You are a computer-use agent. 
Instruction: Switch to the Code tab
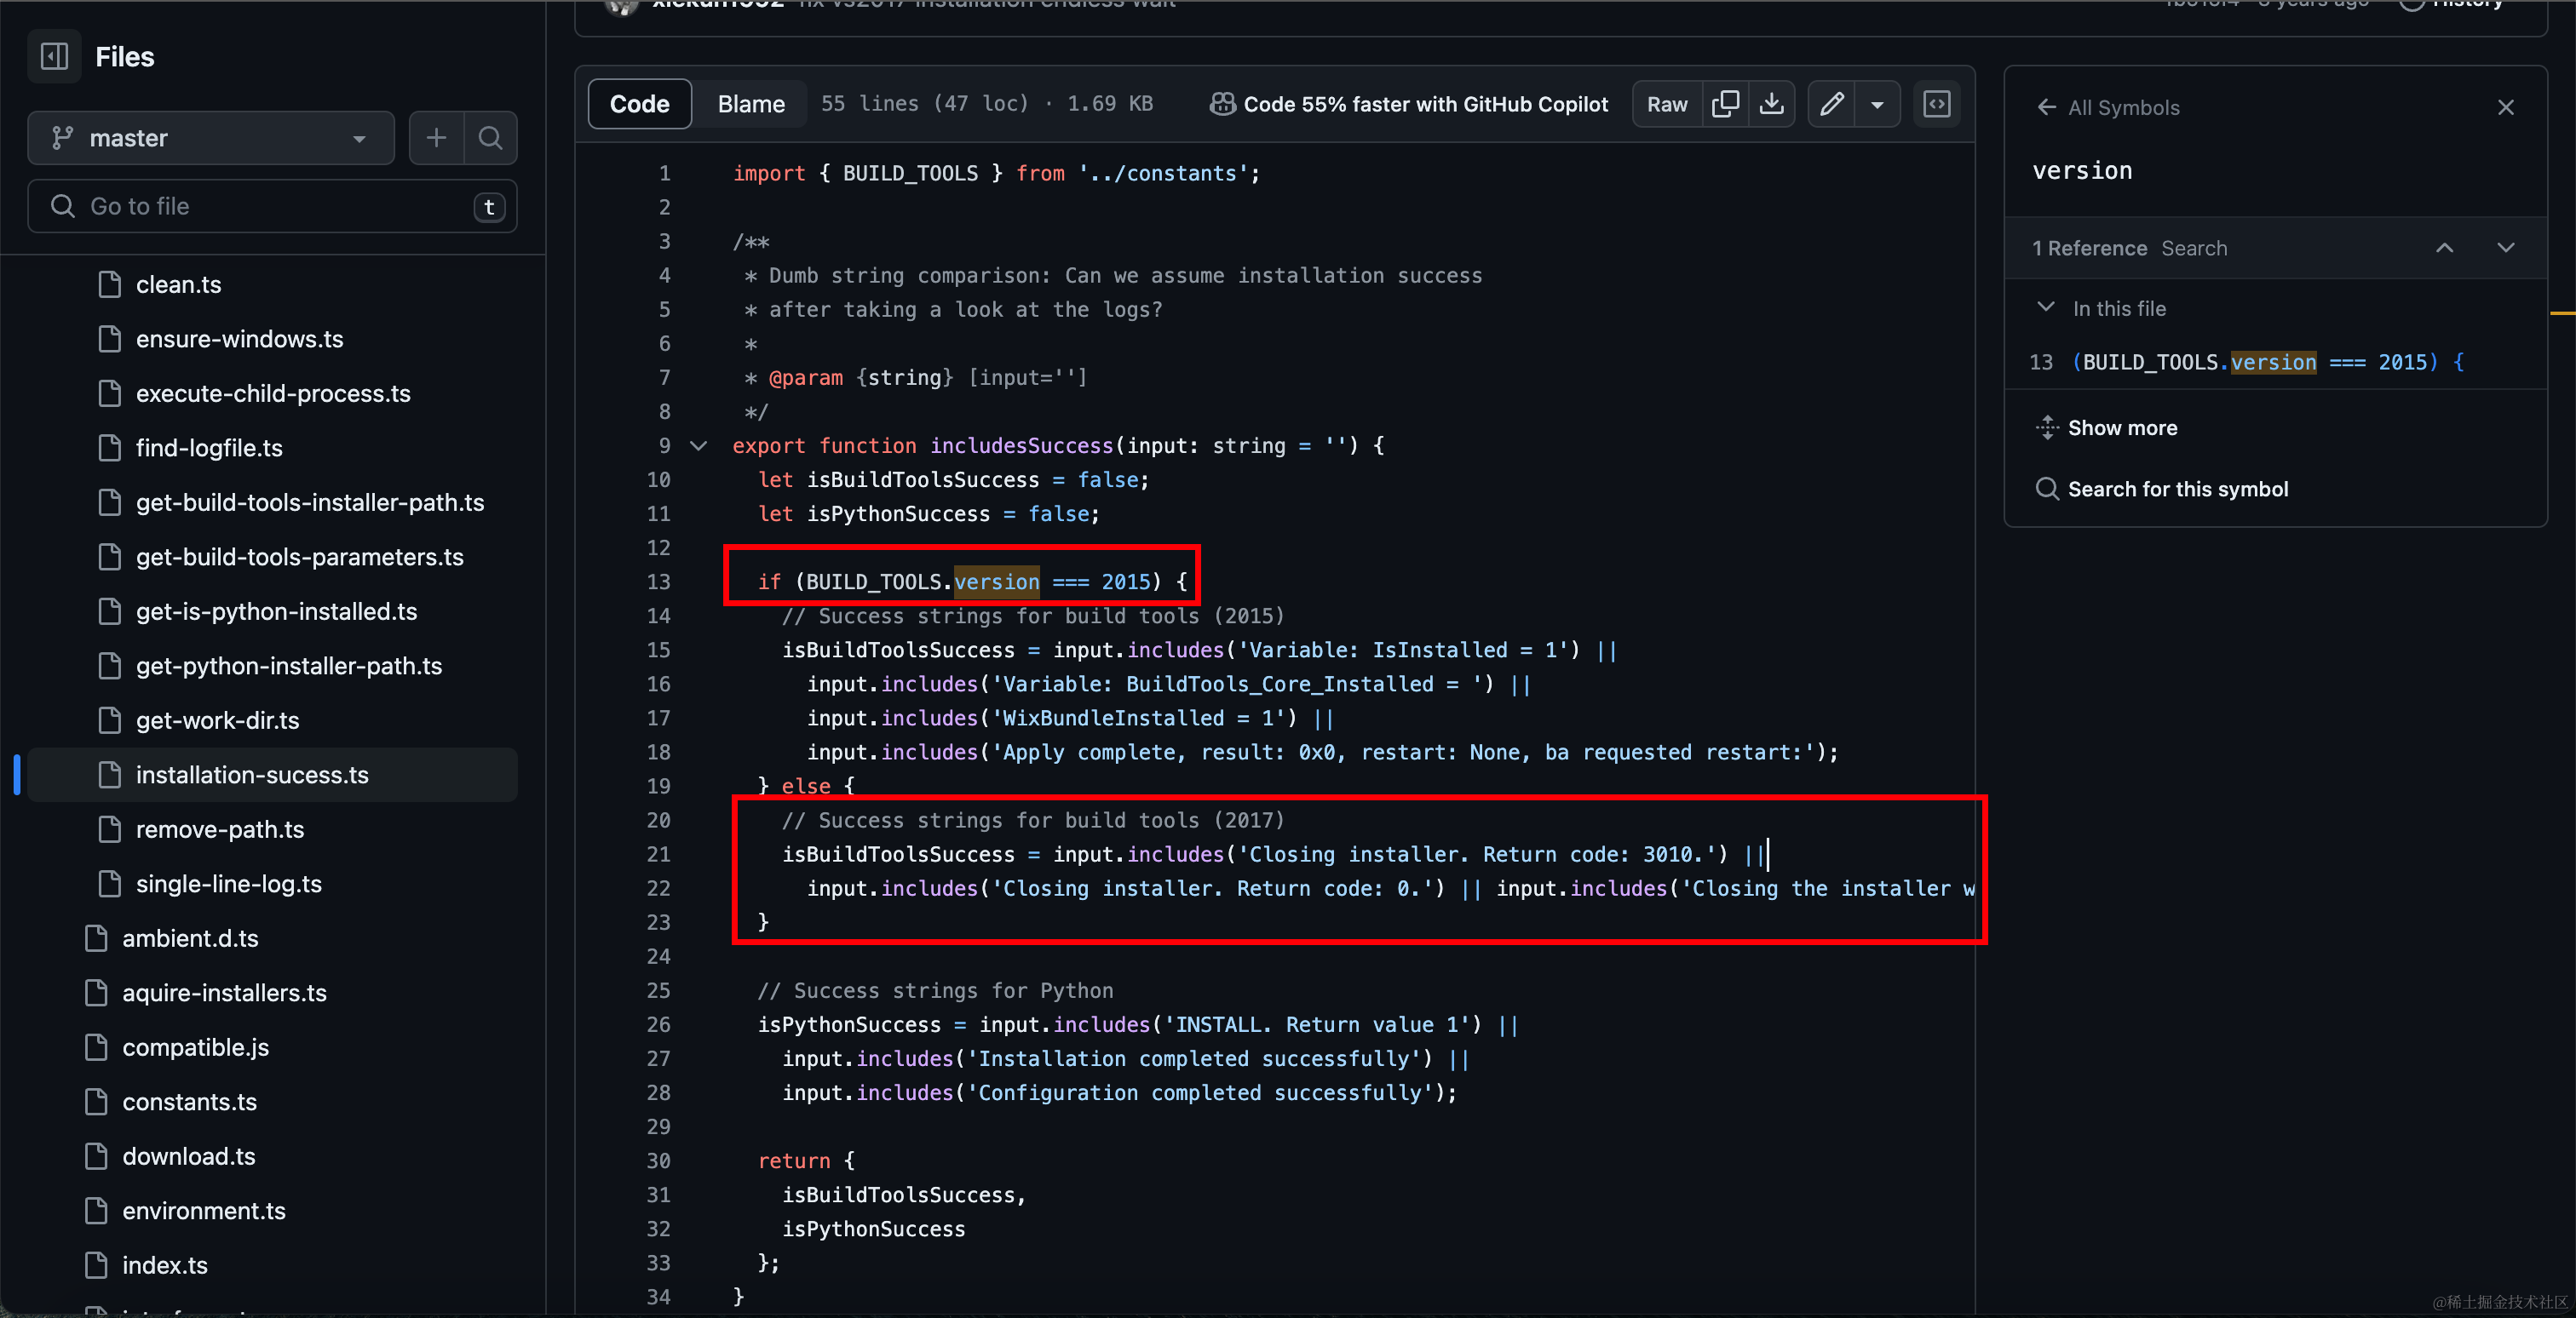pyautogui.click(x=639, y=104)
